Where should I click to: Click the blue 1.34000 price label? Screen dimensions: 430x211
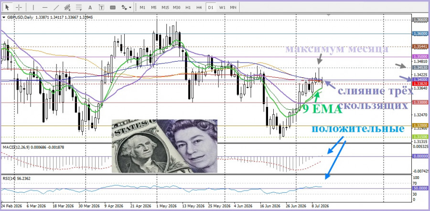tap(420, 79)
